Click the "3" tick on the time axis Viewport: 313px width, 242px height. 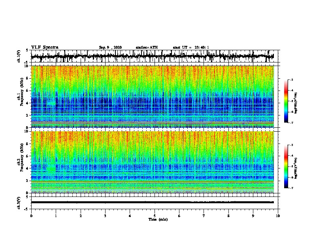point(105,216)
